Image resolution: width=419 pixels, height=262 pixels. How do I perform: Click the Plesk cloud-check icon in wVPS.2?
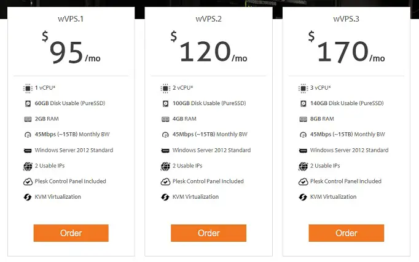(x=165, y=181)
